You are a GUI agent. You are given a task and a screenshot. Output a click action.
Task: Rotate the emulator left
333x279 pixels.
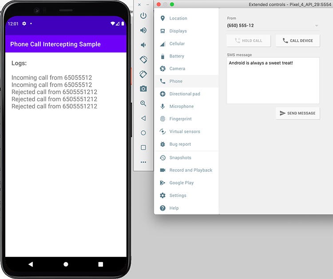click(143, 60)
